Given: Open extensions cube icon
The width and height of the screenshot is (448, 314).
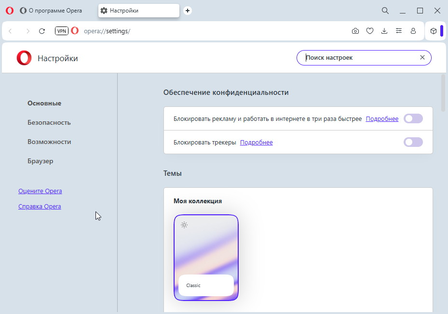Looking at the screenshot, I should 434,31.
